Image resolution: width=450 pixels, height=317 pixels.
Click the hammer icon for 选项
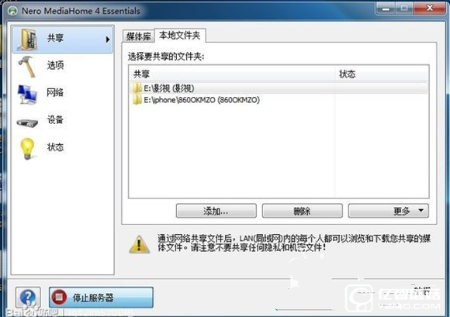click(x=27, y=67)
